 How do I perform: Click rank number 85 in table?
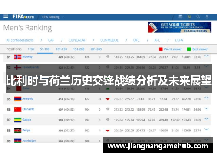point(9,99)
